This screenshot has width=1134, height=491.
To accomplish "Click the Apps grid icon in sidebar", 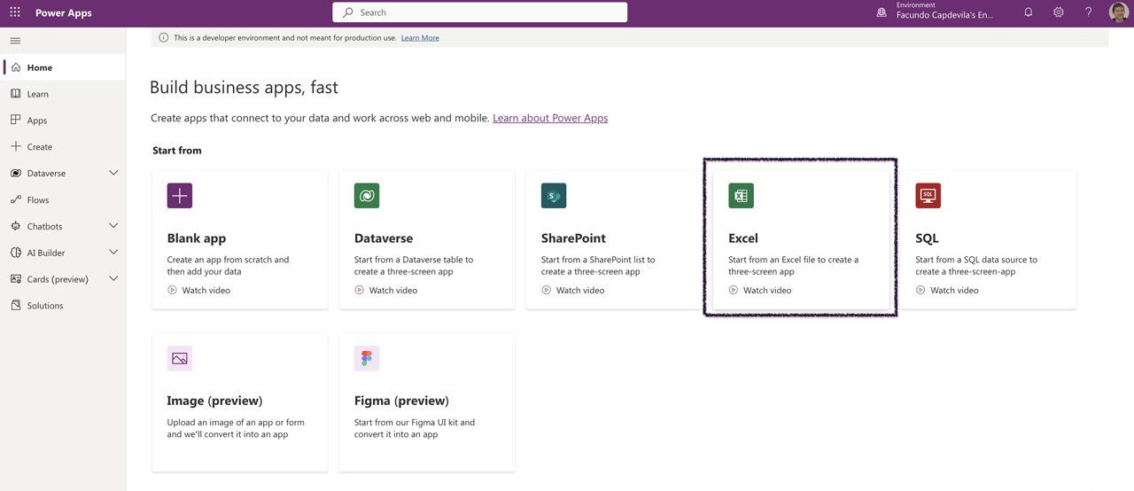I will point(16,121).
